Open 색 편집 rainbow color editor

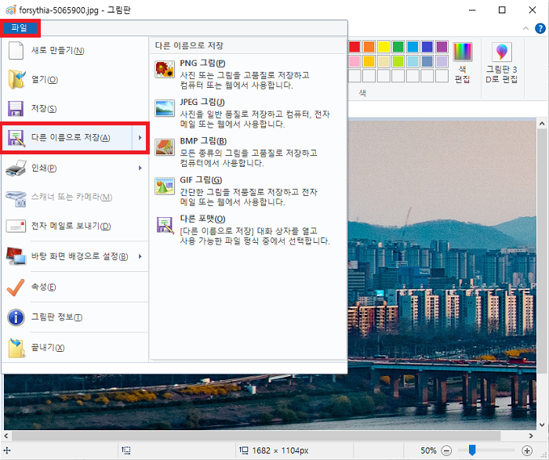463,63
